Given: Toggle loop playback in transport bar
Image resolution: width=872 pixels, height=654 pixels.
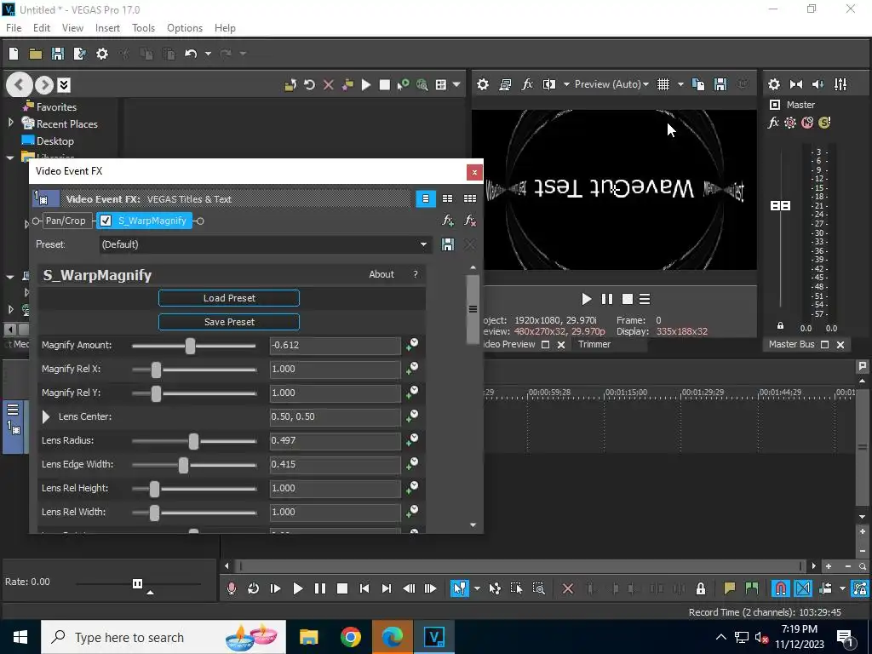Looking at the screenshot, I should (x=253, y=588).
